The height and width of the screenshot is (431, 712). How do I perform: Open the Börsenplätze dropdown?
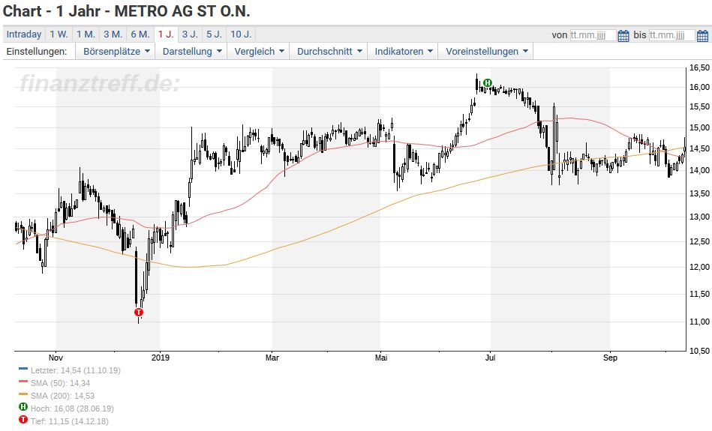point(116,52)
